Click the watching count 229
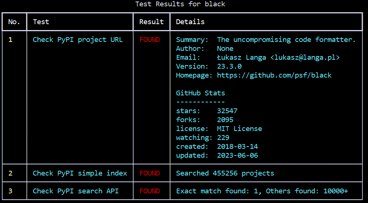368x203 pixels. (x=223, y=137)
